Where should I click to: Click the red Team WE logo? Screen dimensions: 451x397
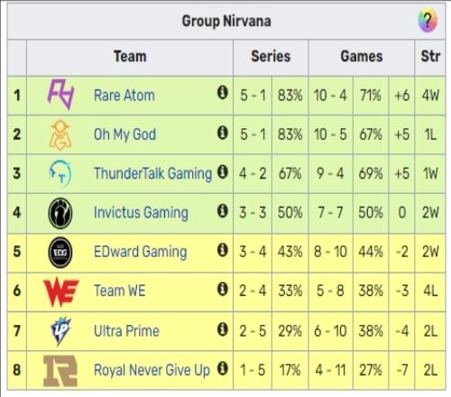(61, 291)
